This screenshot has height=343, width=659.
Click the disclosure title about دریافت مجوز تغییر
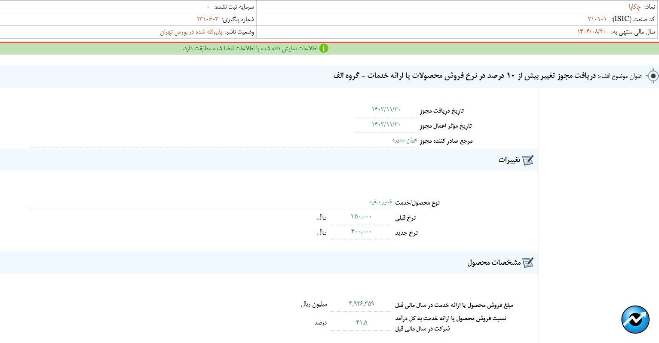(465, 76)
